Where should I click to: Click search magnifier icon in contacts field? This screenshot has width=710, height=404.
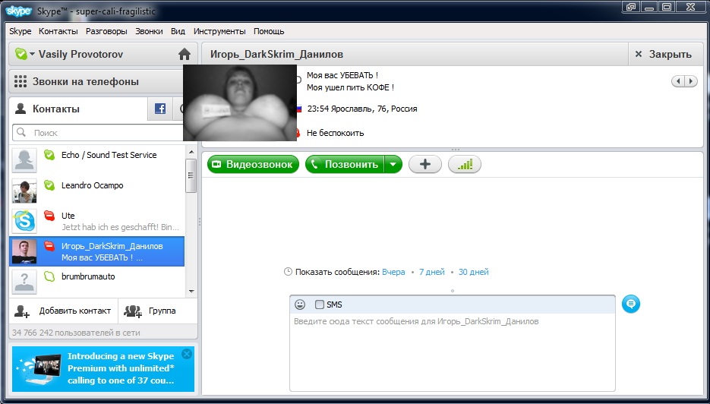pyautogui.click(x=21, y=133)
